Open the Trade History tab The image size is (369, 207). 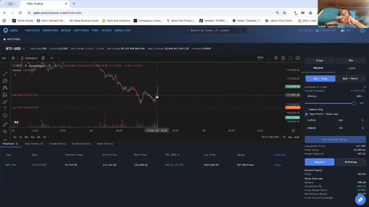pos(57,144)
